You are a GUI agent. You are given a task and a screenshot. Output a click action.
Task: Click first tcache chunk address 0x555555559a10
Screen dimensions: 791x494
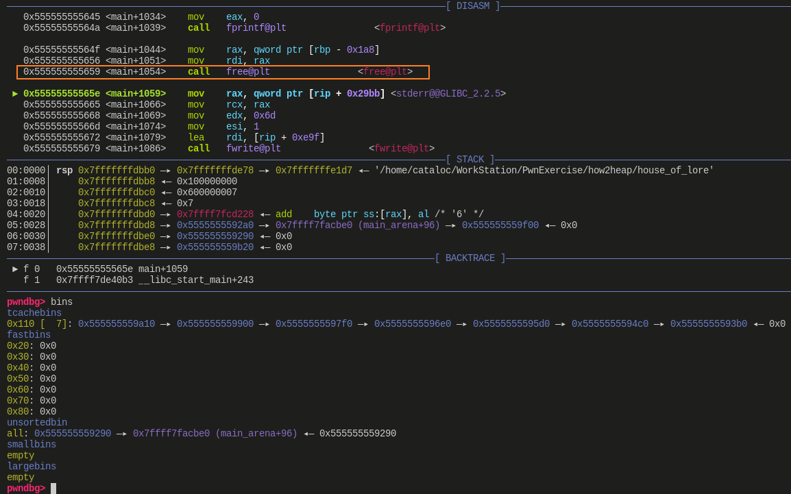pos(117,324)
